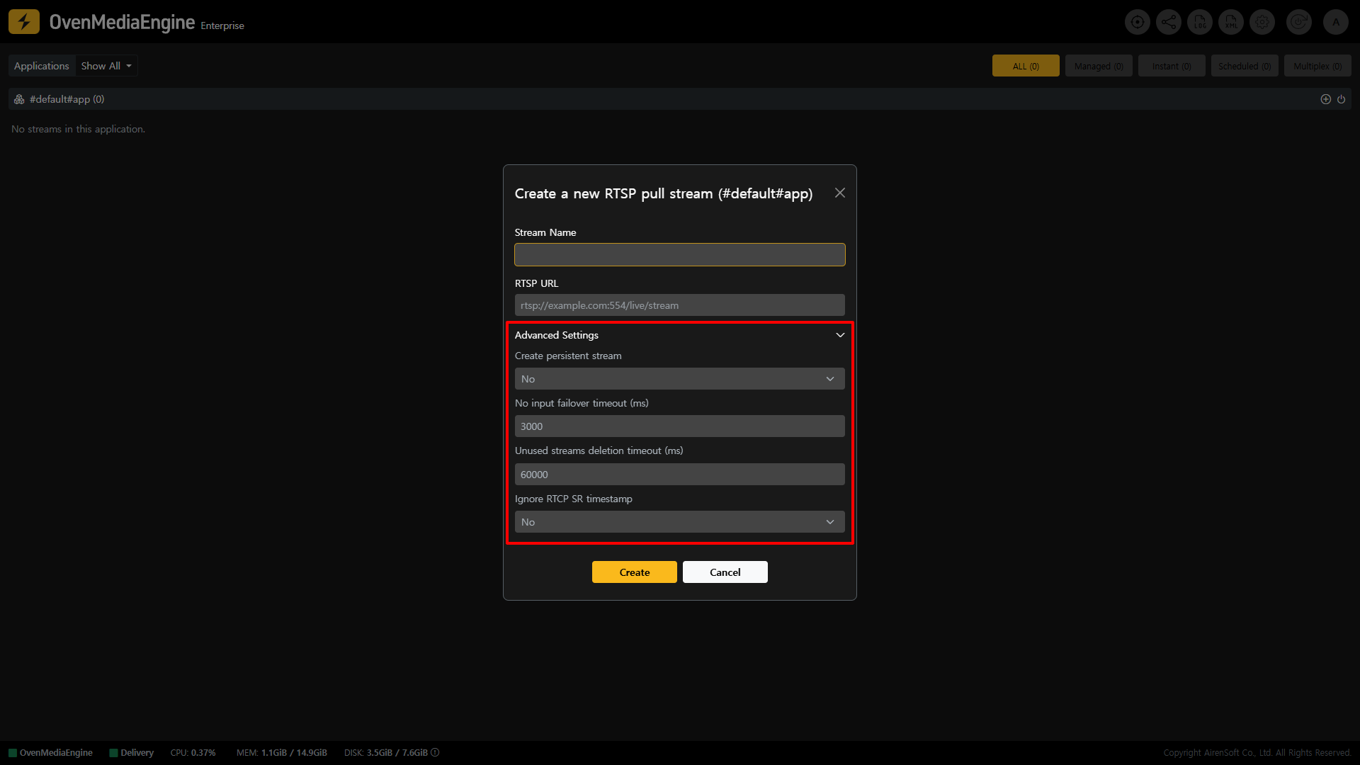Click the restart power-refresh icon
Viewport: 1360px width, 765px height.
[x=1298, y=22]
